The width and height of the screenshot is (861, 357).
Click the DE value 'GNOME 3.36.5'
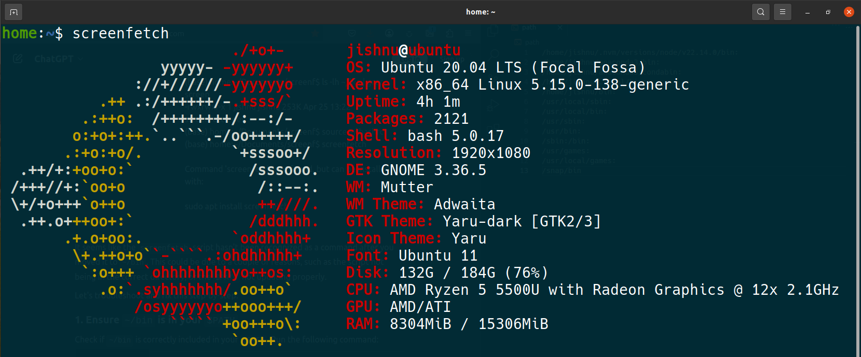point(434,170)
